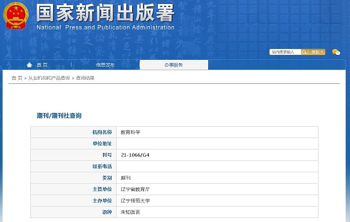Open 信息发布 navigation tab

pyautogui.click(x=105, y=65)
